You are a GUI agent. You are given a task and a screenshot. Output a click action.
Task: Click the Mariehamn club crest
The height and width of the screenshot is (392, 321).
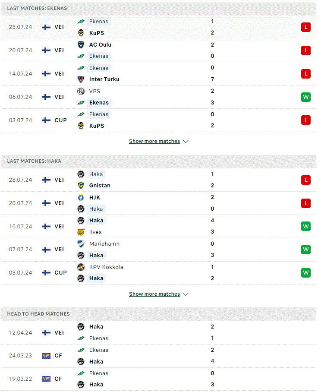point(81,244)
